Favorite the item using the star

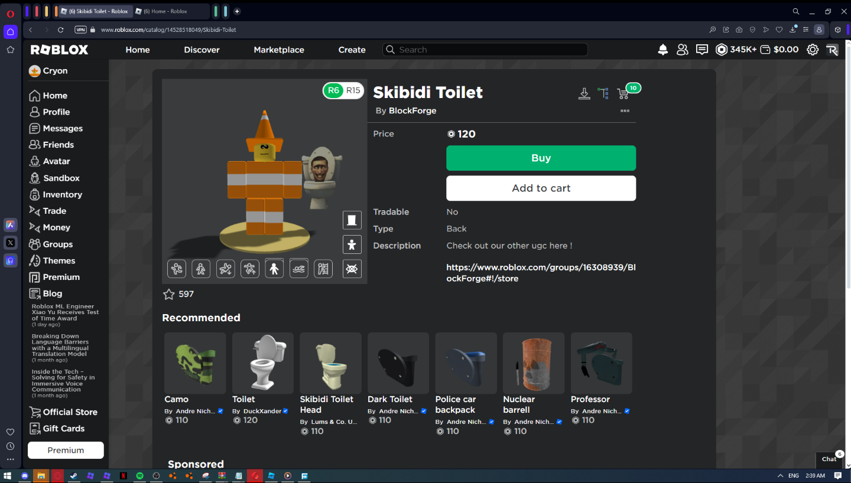168,293
